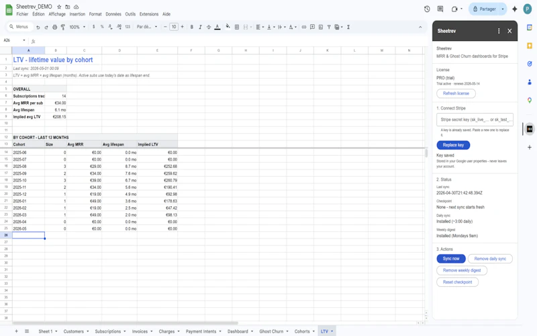
Task: Decrease font size with minus button
Action: 165,27
